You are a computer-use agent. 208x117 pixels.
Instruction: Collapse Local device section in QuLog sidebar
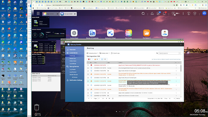coord(74,53)
